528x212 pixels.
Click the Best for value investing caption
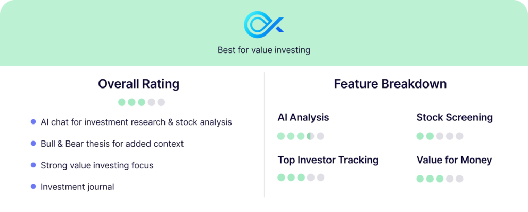(263, 50)
